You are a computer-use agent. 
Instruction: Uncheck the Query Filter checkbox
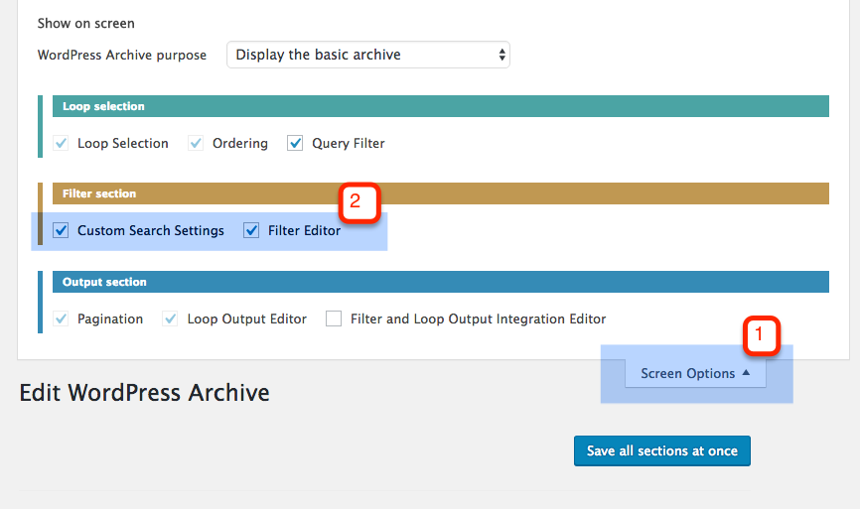tap(295, 143)
